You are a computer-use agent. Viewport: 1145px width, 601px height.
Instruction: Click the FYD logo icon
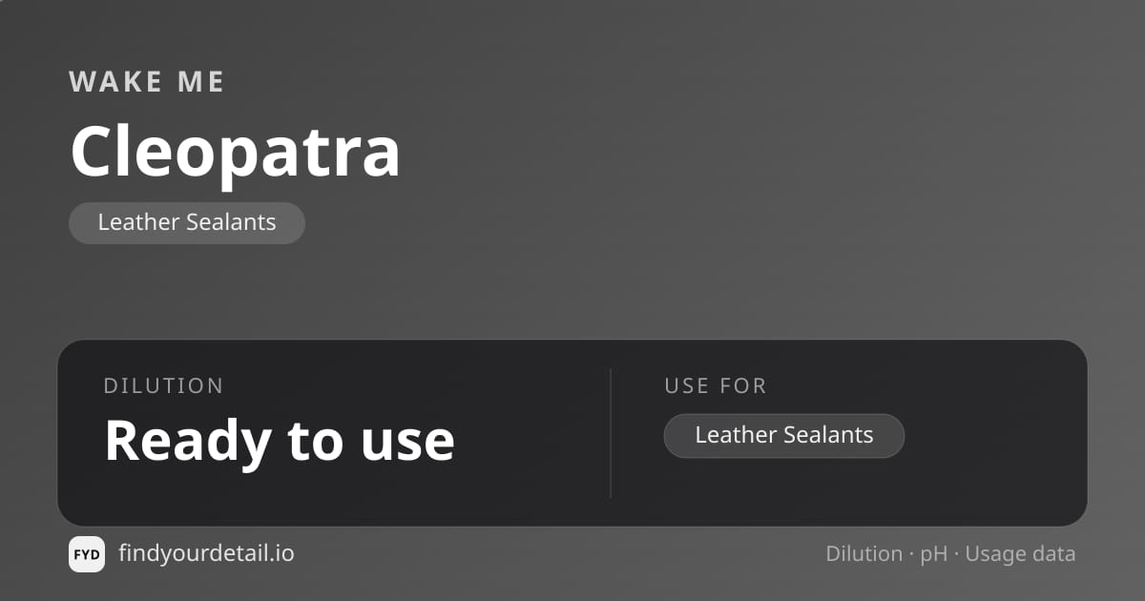[87, 554]
